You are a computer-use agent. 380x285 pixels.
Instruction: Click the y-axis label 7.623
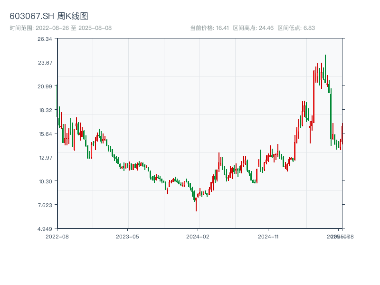click(x=45, y=205)
